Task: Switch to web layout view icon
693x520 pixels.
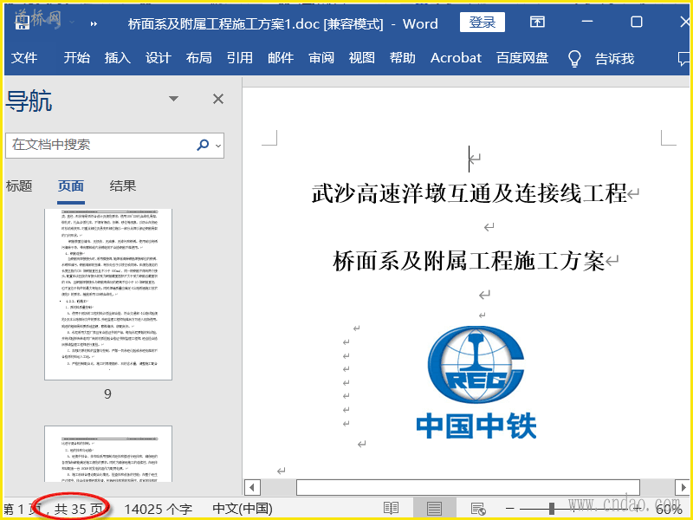Action: point(478,509)
